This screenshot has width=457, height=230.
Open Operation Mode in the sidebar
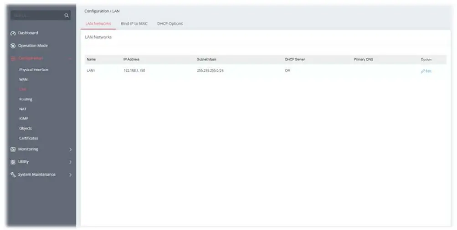[x=33, y=46]
